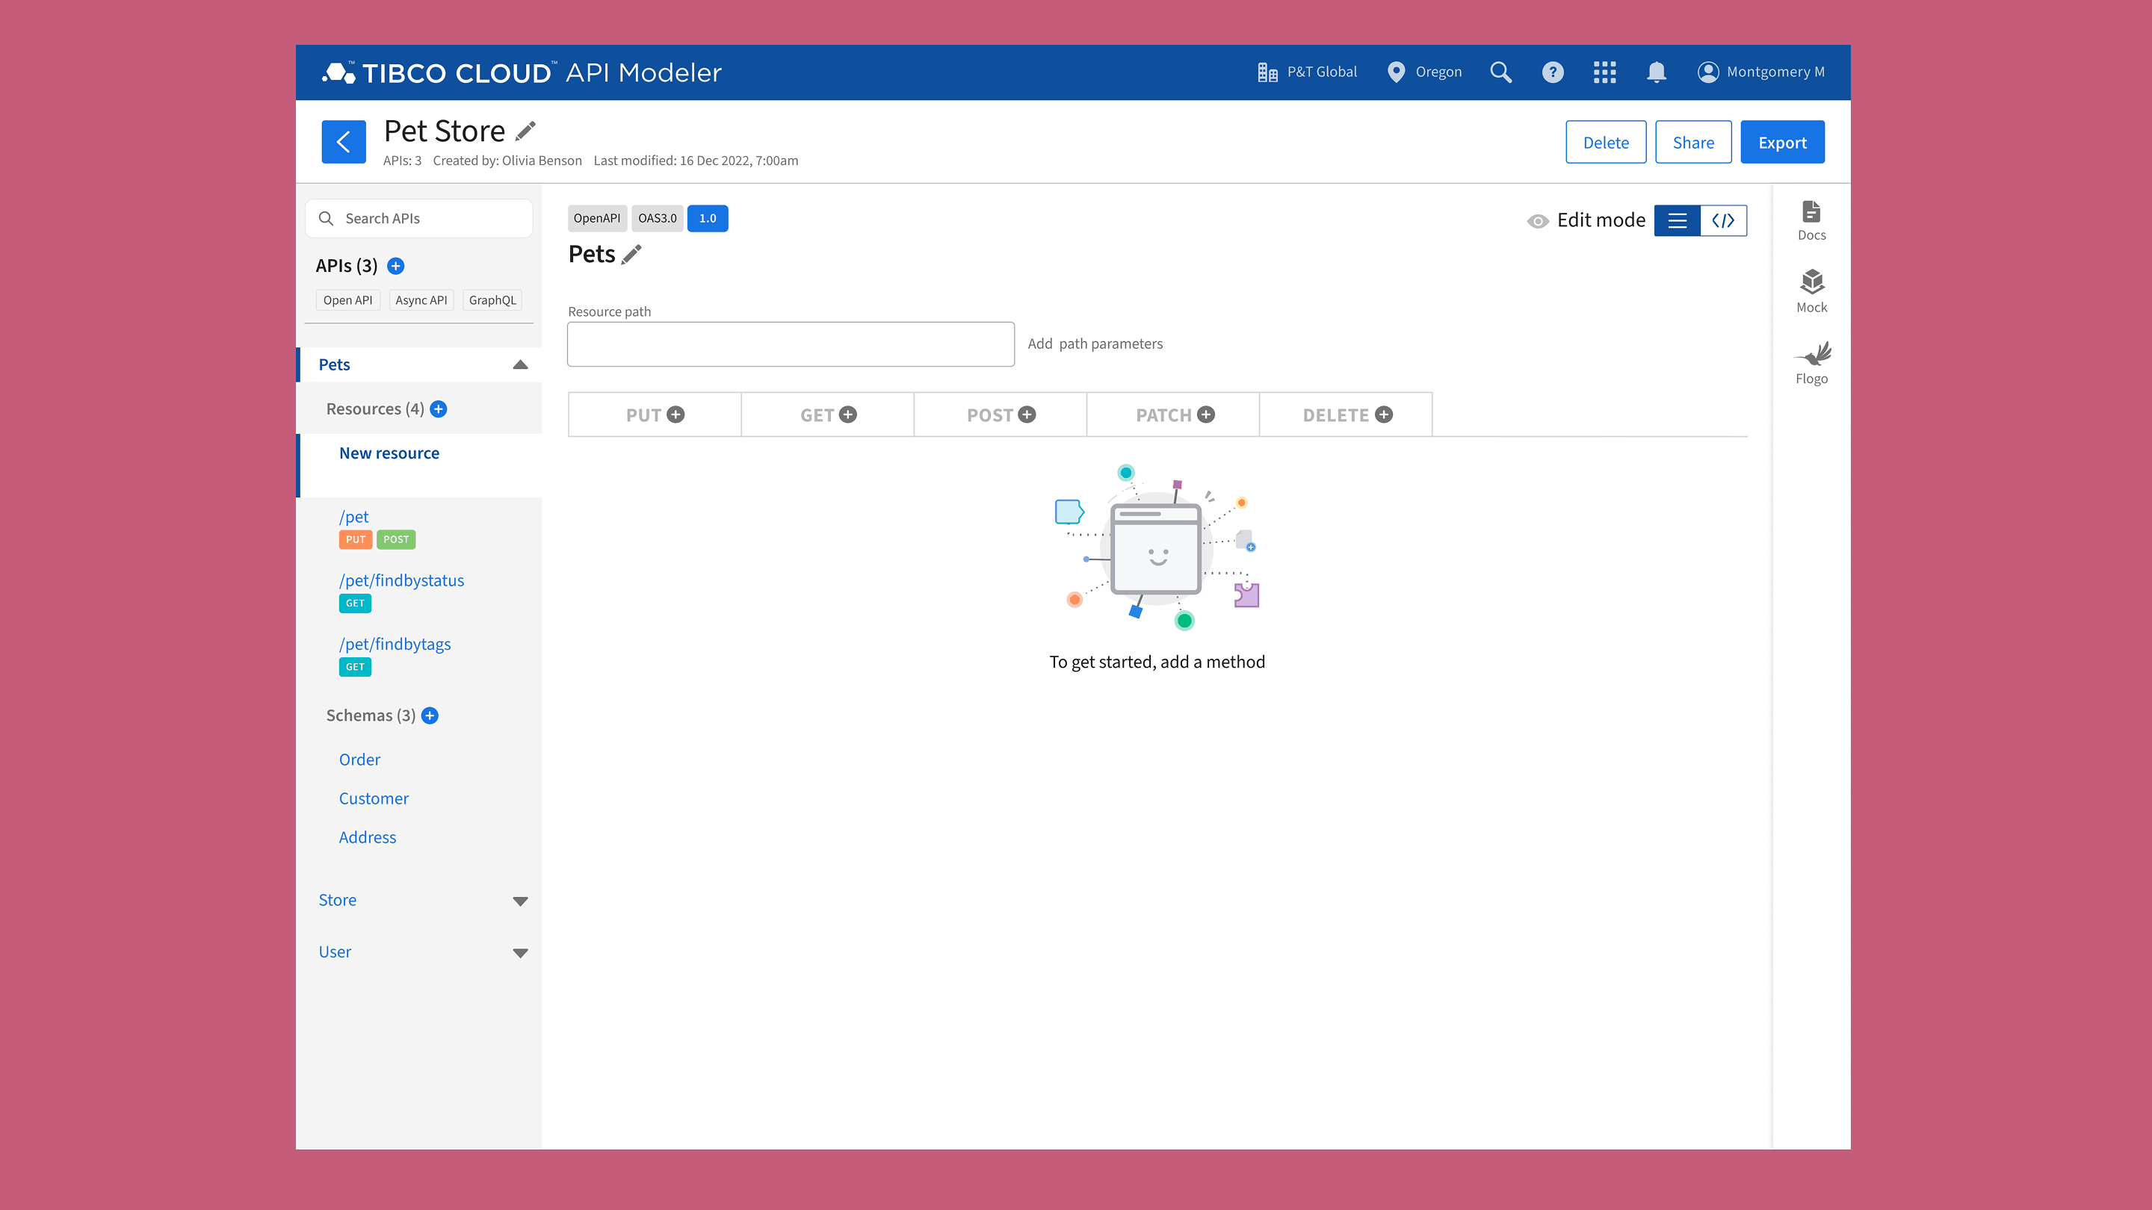This screenshot has height=1210, width=2152.
Task: Navigate back using the blue back arrow
Action: point(344,141)
